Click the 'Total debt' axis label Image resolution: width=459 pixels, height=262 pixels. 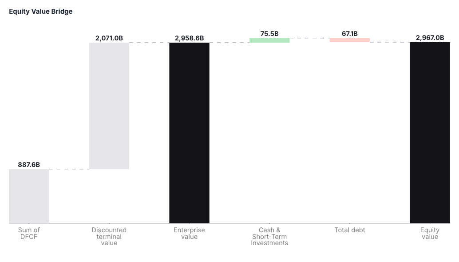point(350,230)
